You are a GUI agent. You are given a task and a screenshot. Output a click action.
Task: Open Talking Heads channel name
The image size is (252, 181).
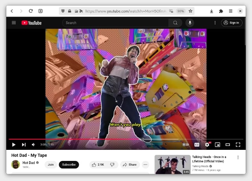(x=200, y=166)
